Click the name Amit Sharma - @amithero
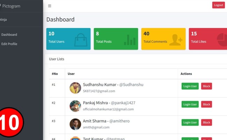The image size is (227, 140). tap(106, 121)
